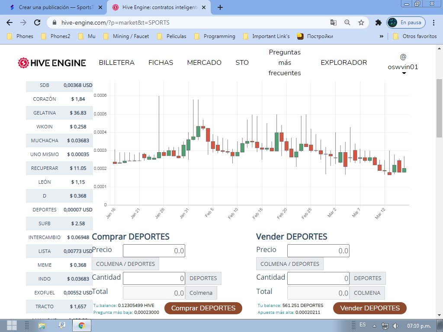This screenshot has width=443, height=332.
Task: Open File Explorer from the taskbar
Action: (x=42, y=326)
